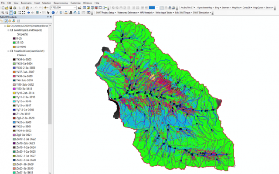Click the Add Data button
The height and width of the screenshot is (174, 279).
point(45,8)
